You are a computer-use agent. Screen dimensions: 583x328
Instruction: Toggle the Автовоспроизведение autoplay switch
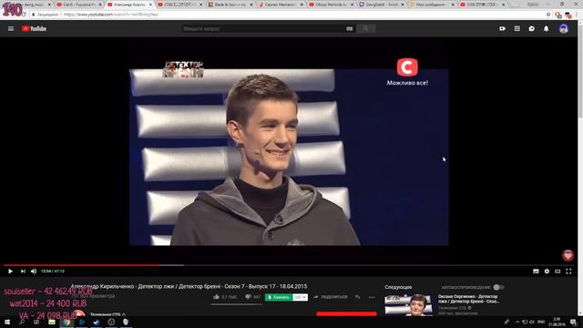[x=498, y=287]
